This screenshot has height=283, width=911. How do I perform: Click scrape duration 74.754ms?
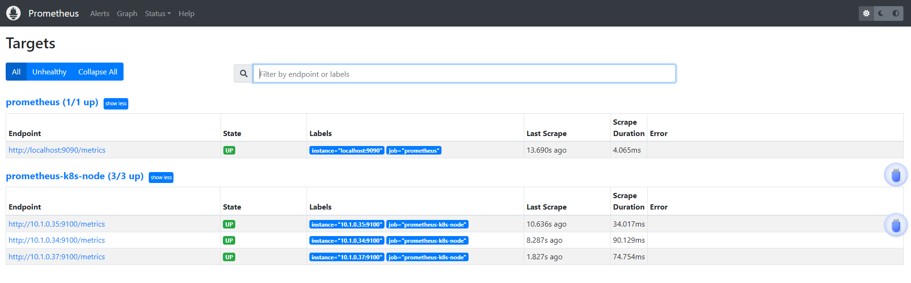coord(629,256)
